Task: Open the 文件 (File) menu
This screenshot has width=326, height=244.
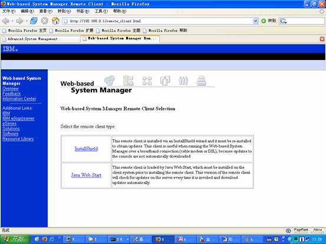Action: 9,11
